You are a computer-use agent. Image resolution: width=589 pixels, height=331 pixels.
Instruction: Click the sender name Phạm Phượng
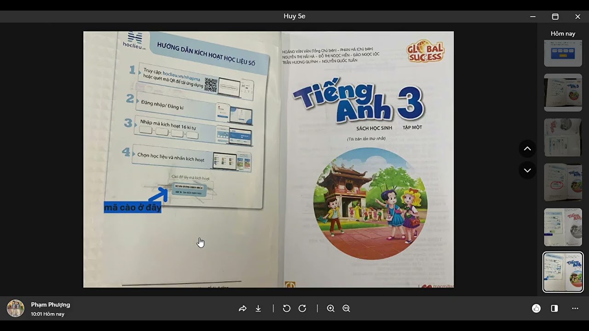[x=51, y=305]
